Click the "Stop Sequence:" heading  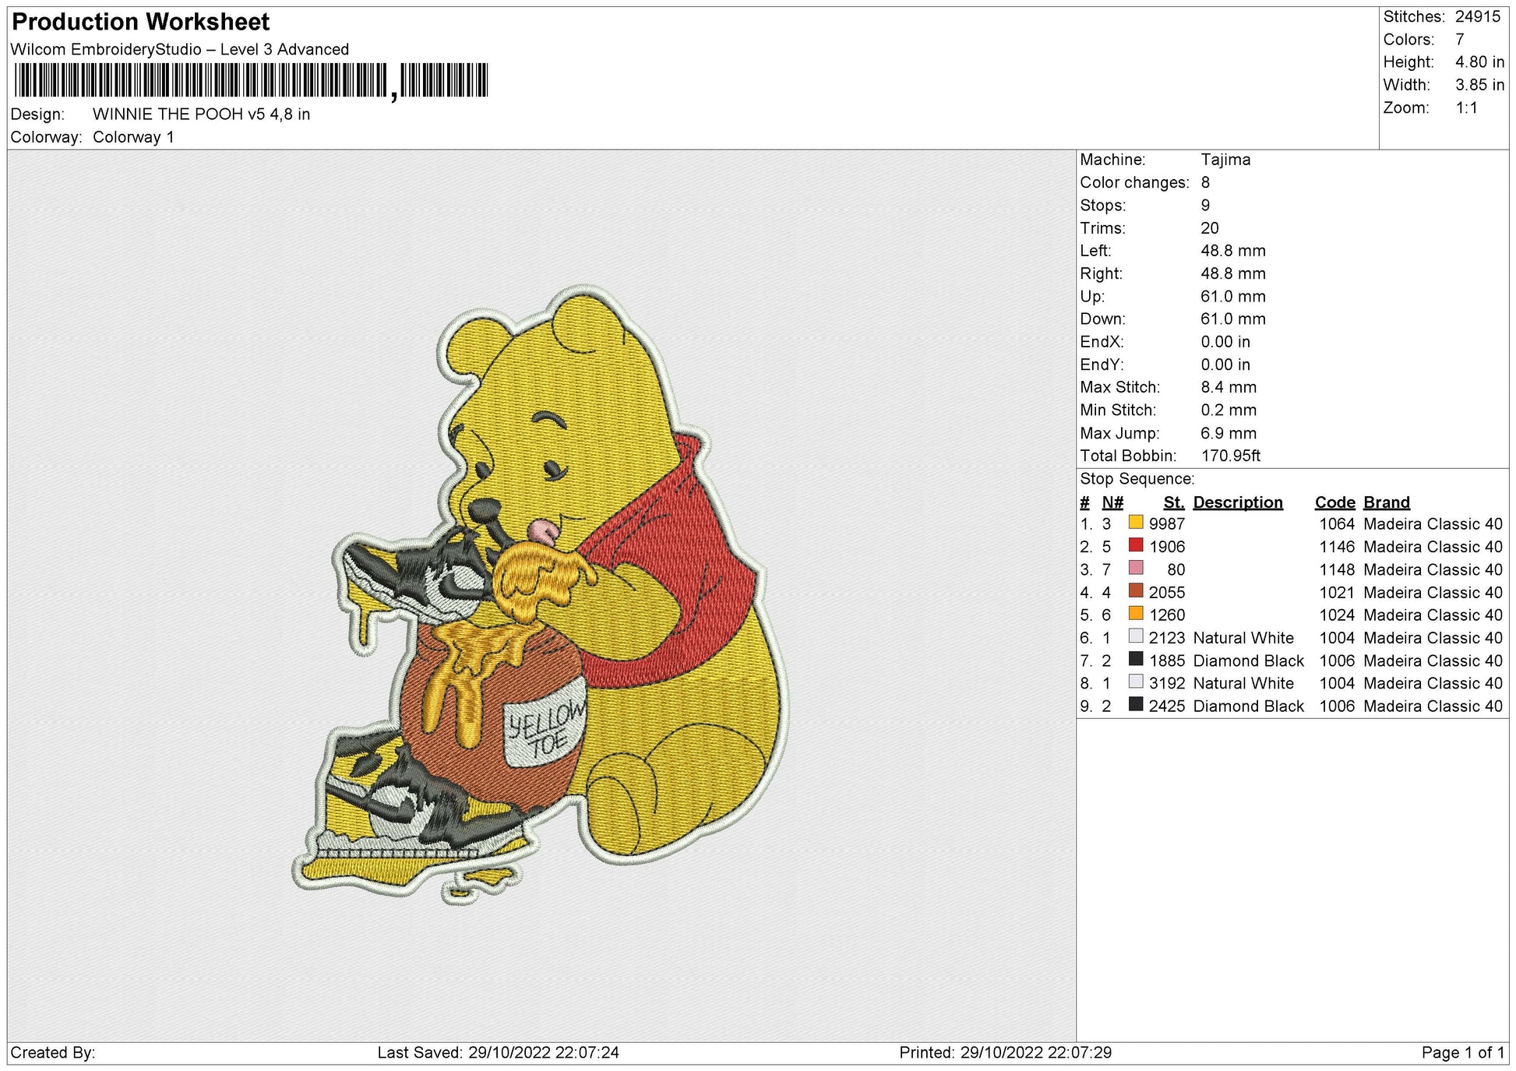click(x=1137, y=479)
